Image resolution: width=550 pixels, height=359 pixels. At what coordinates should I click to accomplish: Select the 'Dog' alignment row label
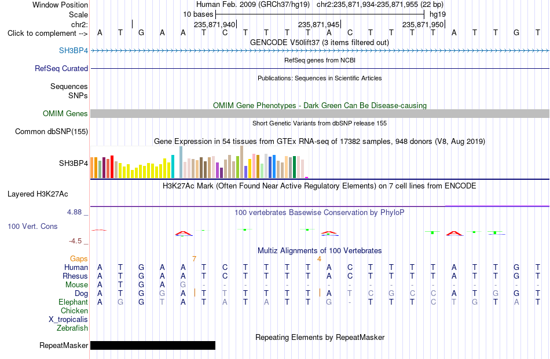81,294
